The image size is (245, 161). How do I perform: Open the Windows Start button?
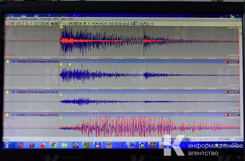tap(7, 145)
